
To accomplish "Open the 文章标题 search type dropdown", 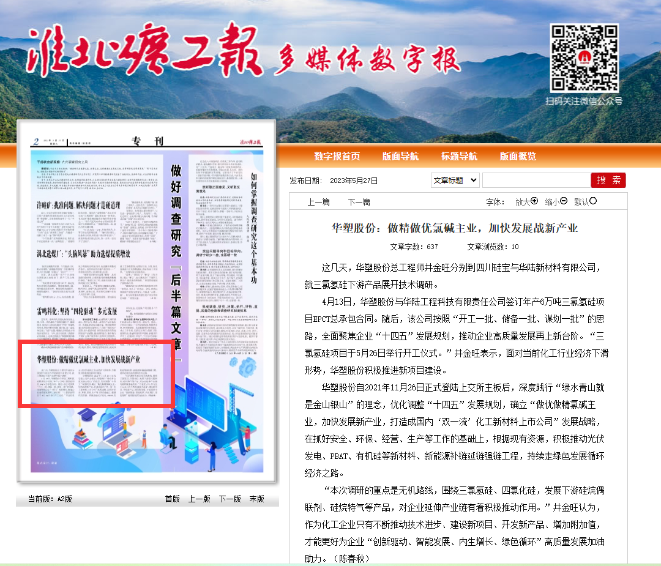I will (x=455, y=181).
